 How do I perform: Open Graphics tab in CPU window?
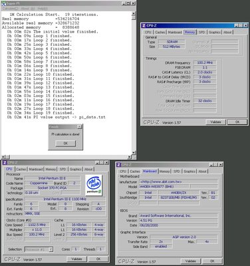pyautogui.click(x=76, y=169)
